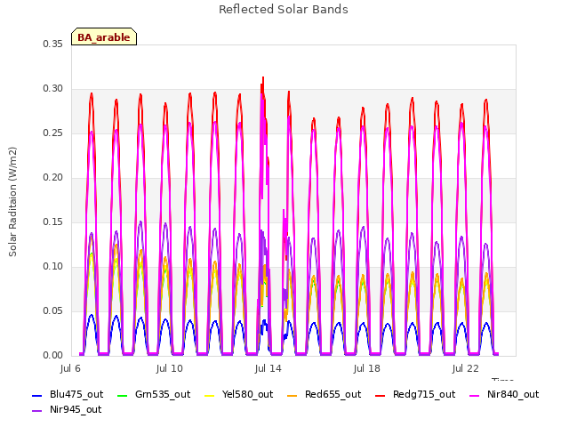Toggle the Blu475_out series in legend
The width and height of the screenshot is (569, 427).
[68, 395]
